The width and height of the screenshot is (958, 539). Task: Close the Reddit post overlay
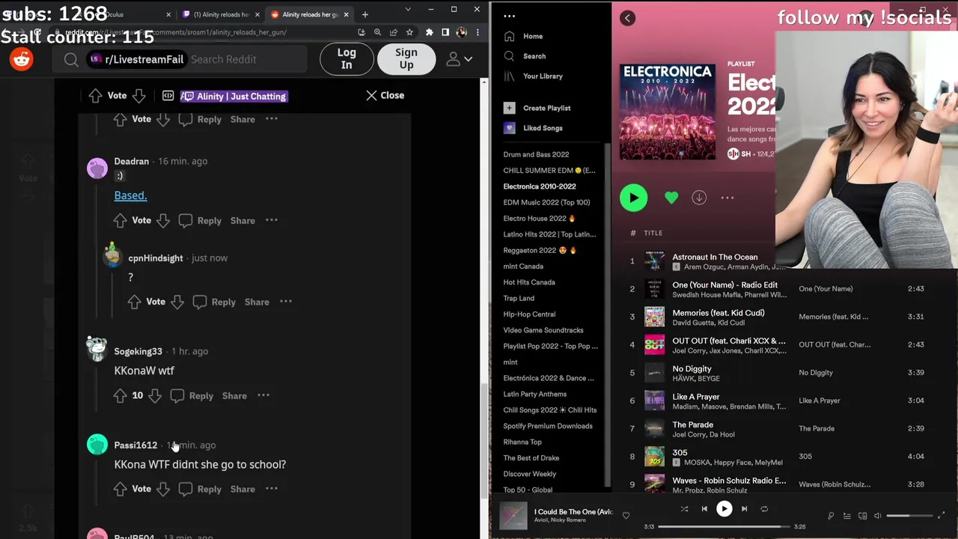click(385, 96)
